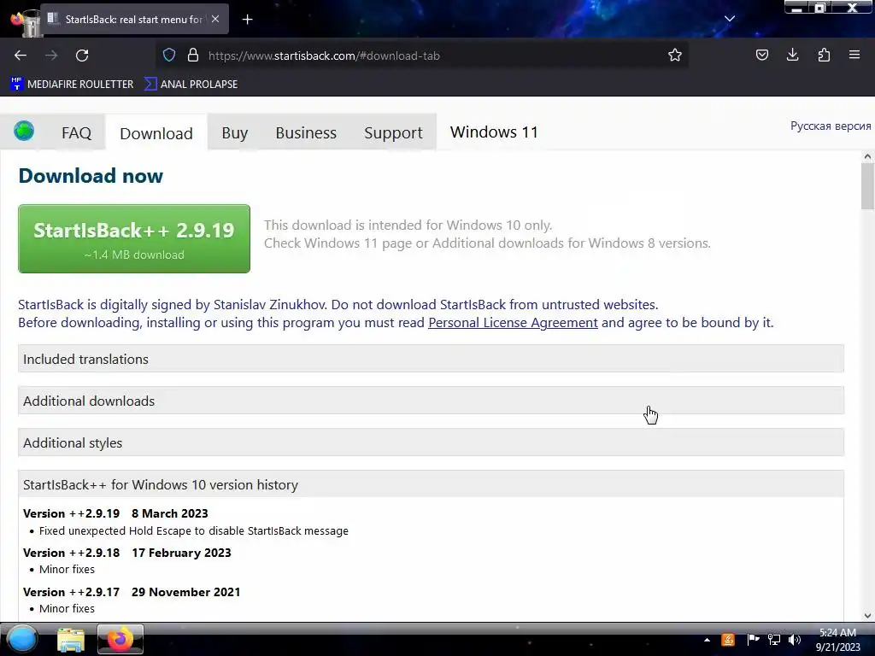Open the MEDIAFIRE ROULETTER bookmark
This screenshot has height=656, width=875.
[x=72, y=85]
